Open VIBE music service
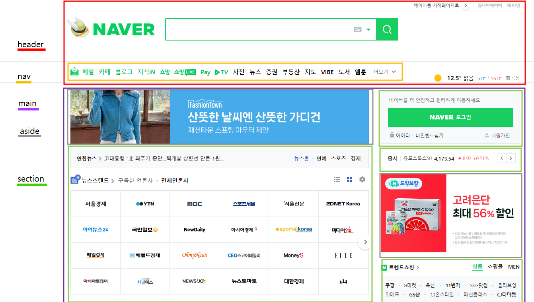The width and height of the screenshot is (534, 302). 327,72
